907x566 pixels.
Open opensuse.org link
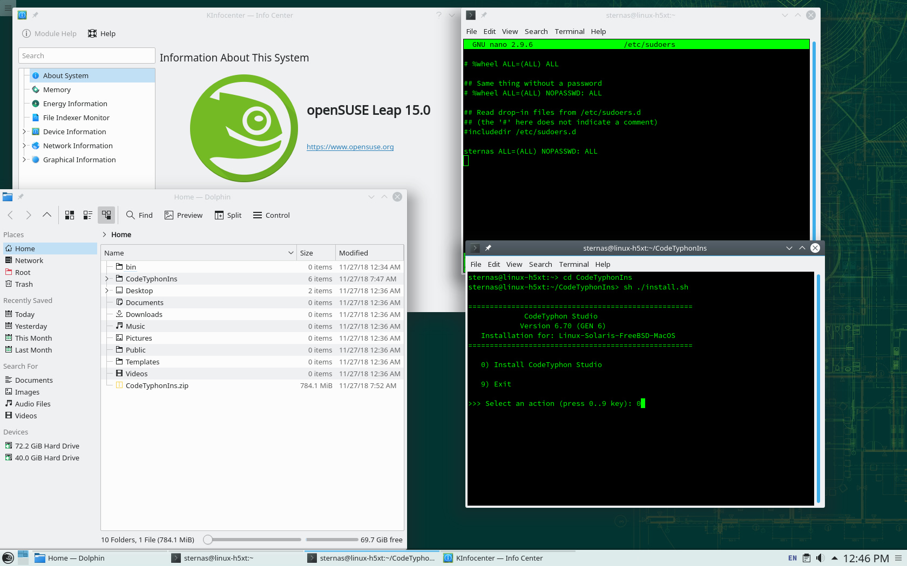click(350, 147)
